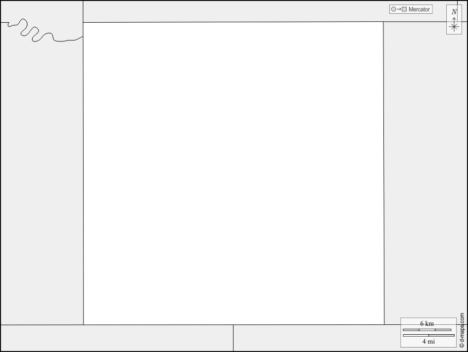The image size is (468, 352).
Task: Click the 4 mi scale label
Action: [428, 341]
